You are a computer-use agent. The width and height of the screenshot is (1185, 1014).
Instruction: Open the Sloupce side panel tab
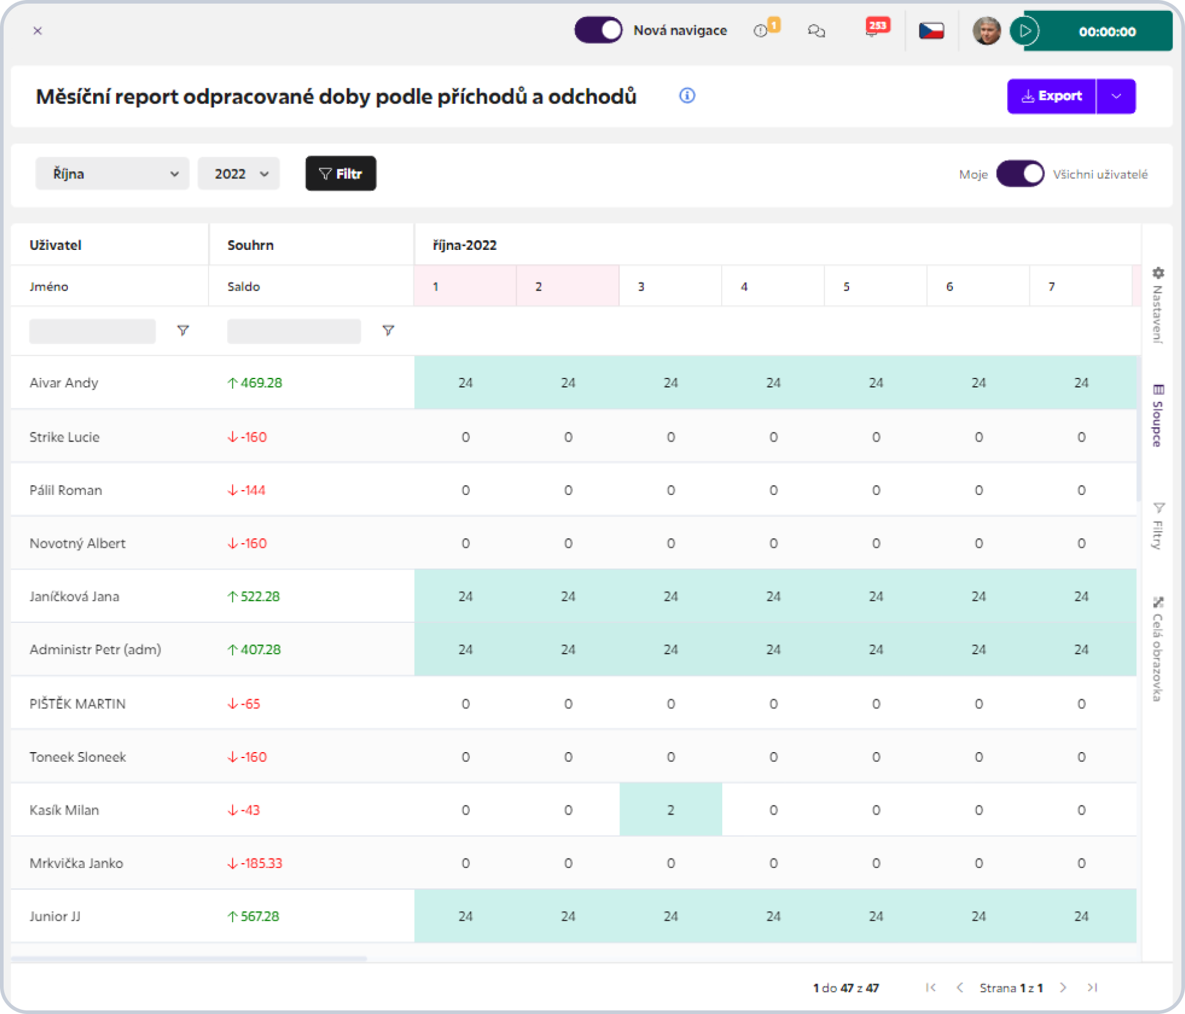click(1157, 416)
